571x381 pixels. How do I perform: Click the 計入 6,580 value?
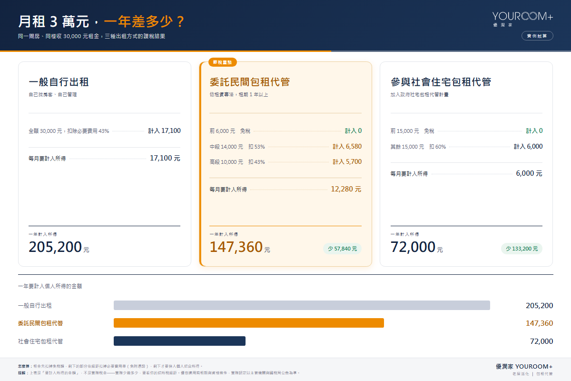[x=347, y=147]
